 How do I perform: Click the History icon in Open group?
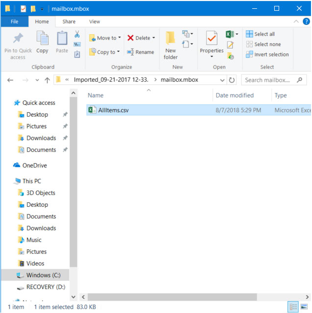230,56
